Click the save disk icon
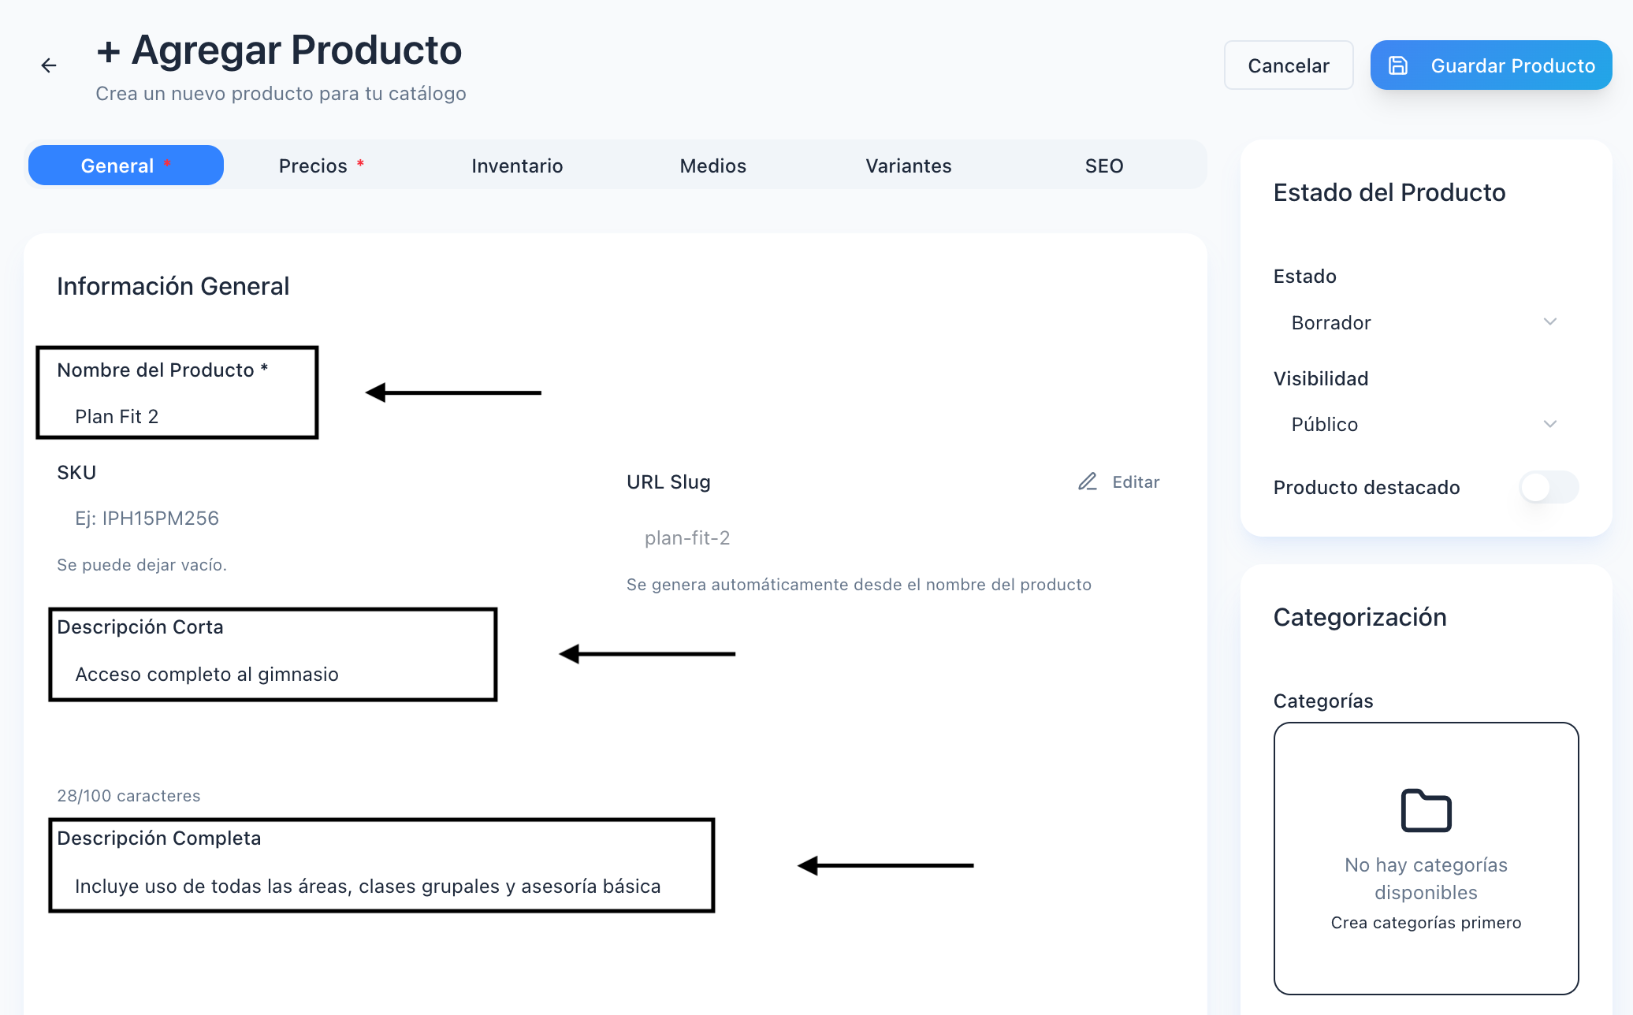The image size is (1633, 1015). [1397, 65]
